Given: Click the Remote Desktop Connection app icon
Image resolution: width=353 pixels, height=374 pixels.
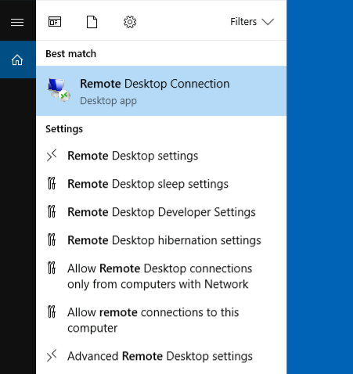Looking at the screenshot, I should (59, 90).
